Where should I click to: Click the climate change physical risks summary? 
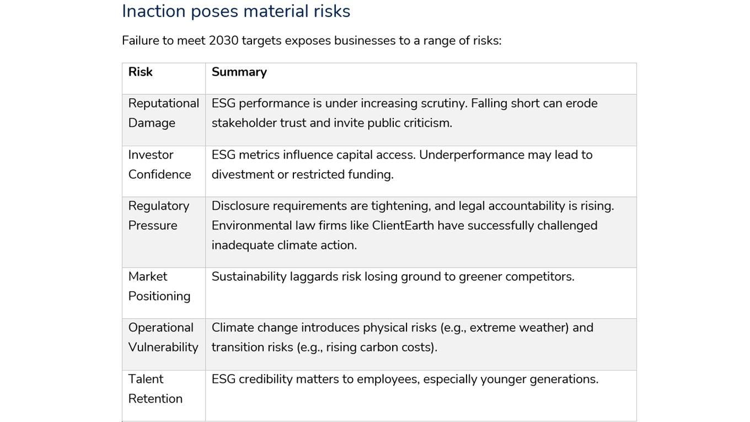click(402, 328)
